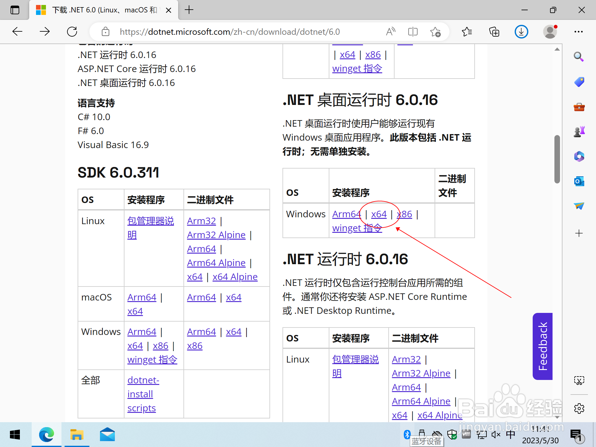Download Desktop Runtime Windows Arm64 installer

pos(346,214)
